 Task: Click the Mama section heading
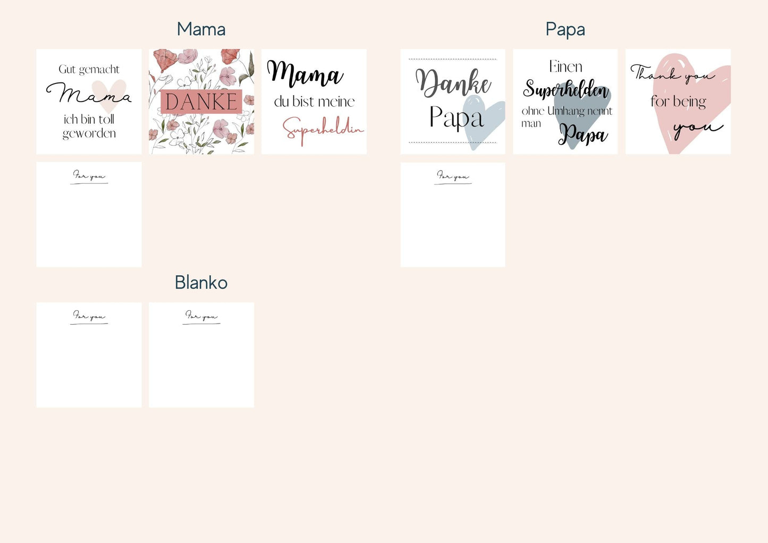pos(201,29)
